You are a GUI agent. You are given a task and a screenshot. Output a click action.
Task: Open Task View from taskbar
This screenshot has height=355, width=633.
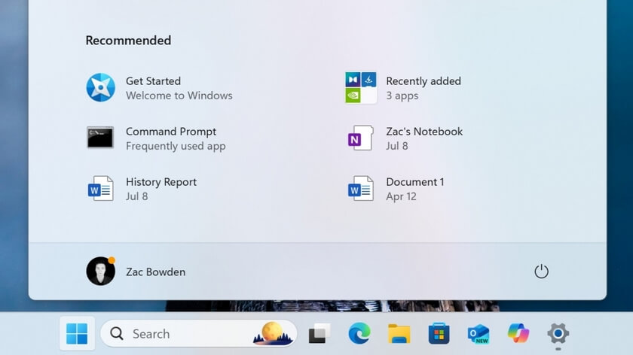[x=319, y=333]
